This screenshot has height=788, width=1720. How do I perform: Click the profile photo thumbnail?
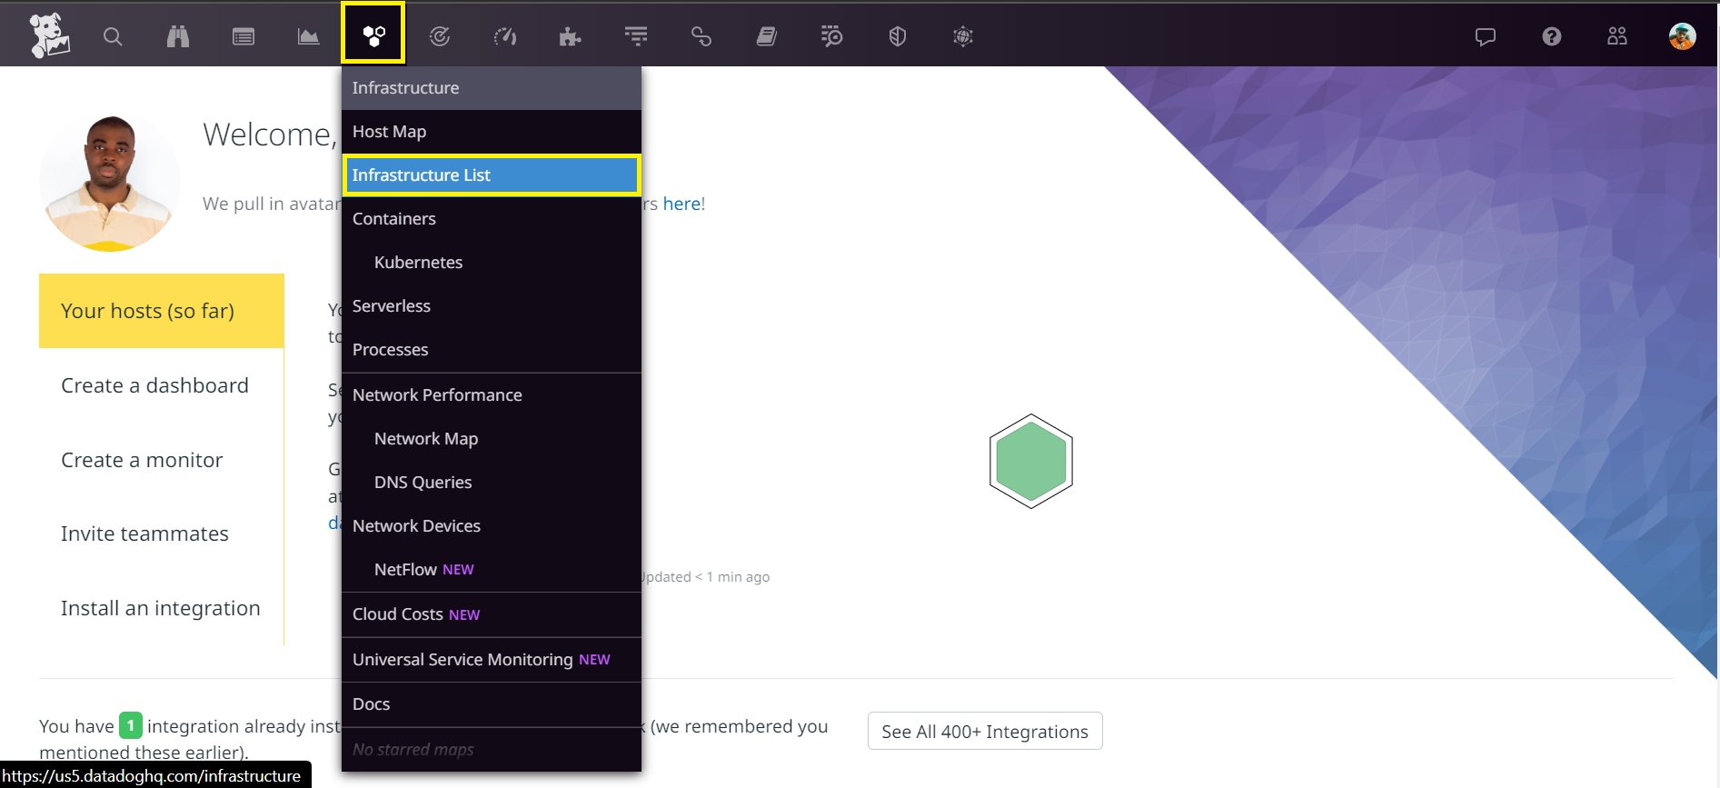tap(110, 182)
